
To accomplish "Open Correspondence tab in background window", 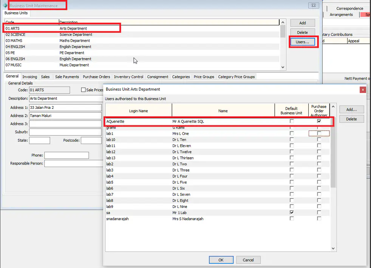I will coord(350,9).
